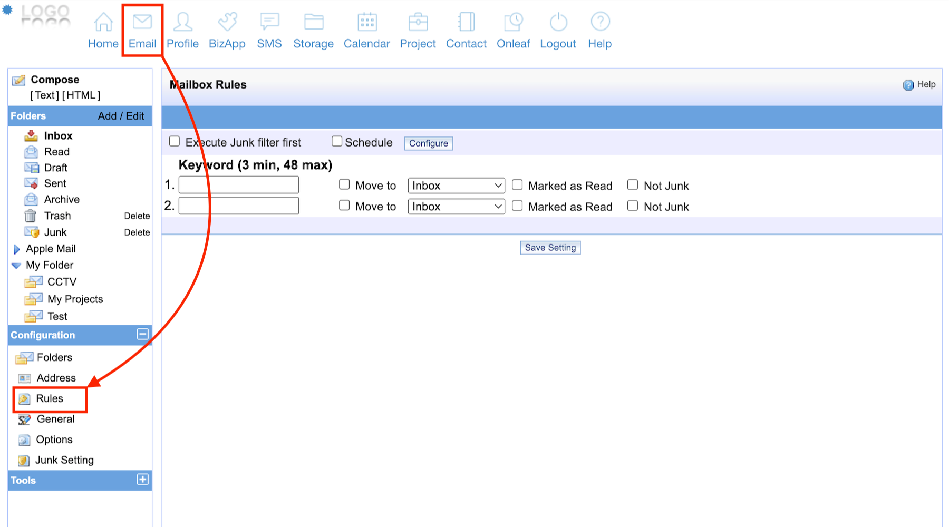Click the Logout power icon
The height and width of the screenshot is (527, 949).
[x=558, y=22]
